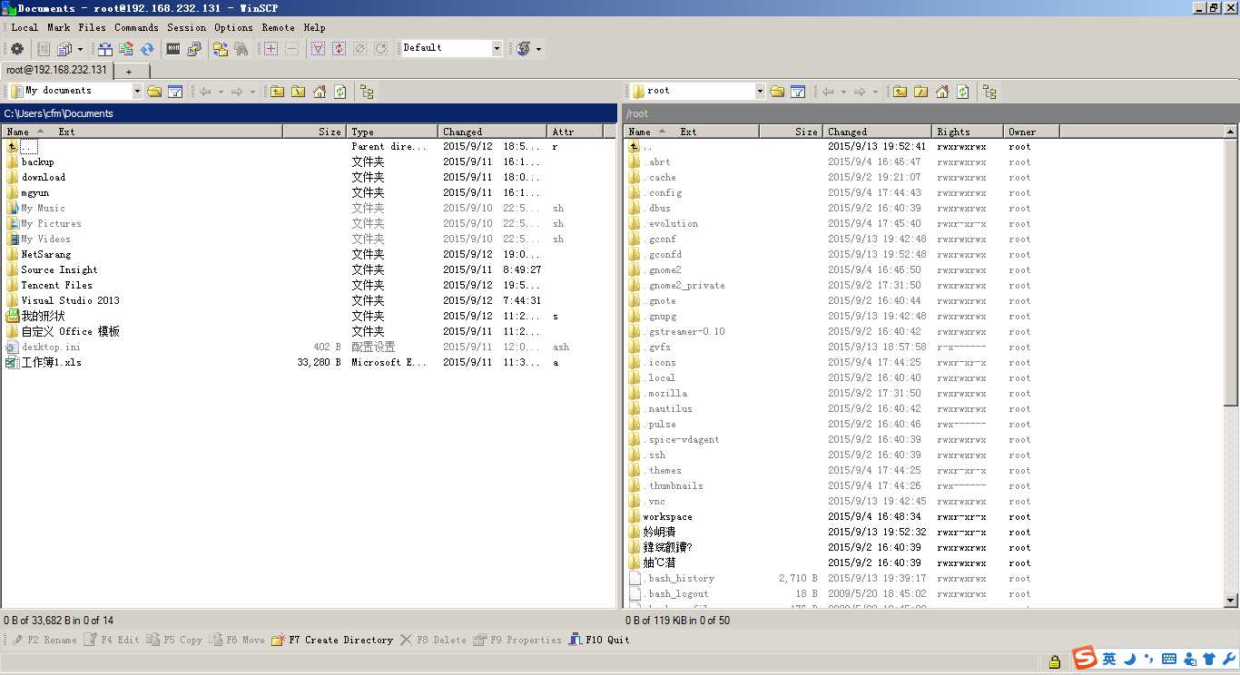Click the red funnel selection icon
Viewport: 1240px width, 675px height.
pos(318,49)
